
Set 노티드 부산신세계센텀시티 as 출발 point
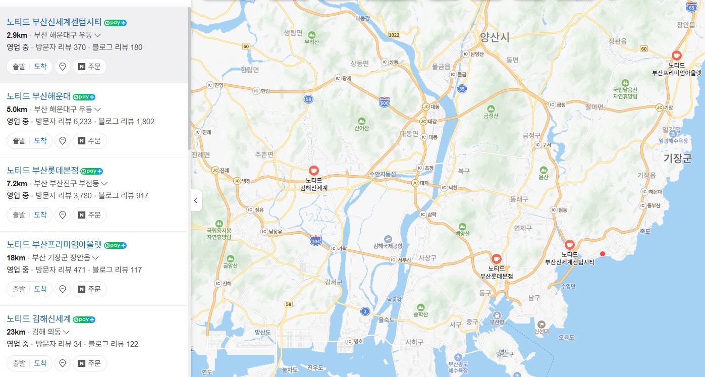(19, 67)
